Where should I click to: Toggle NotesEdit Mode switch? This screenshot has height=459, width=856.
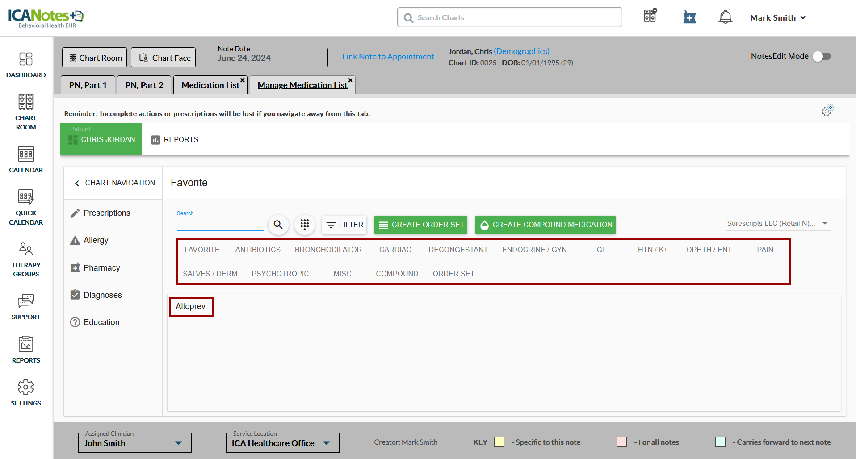click(x=822, y=56)
